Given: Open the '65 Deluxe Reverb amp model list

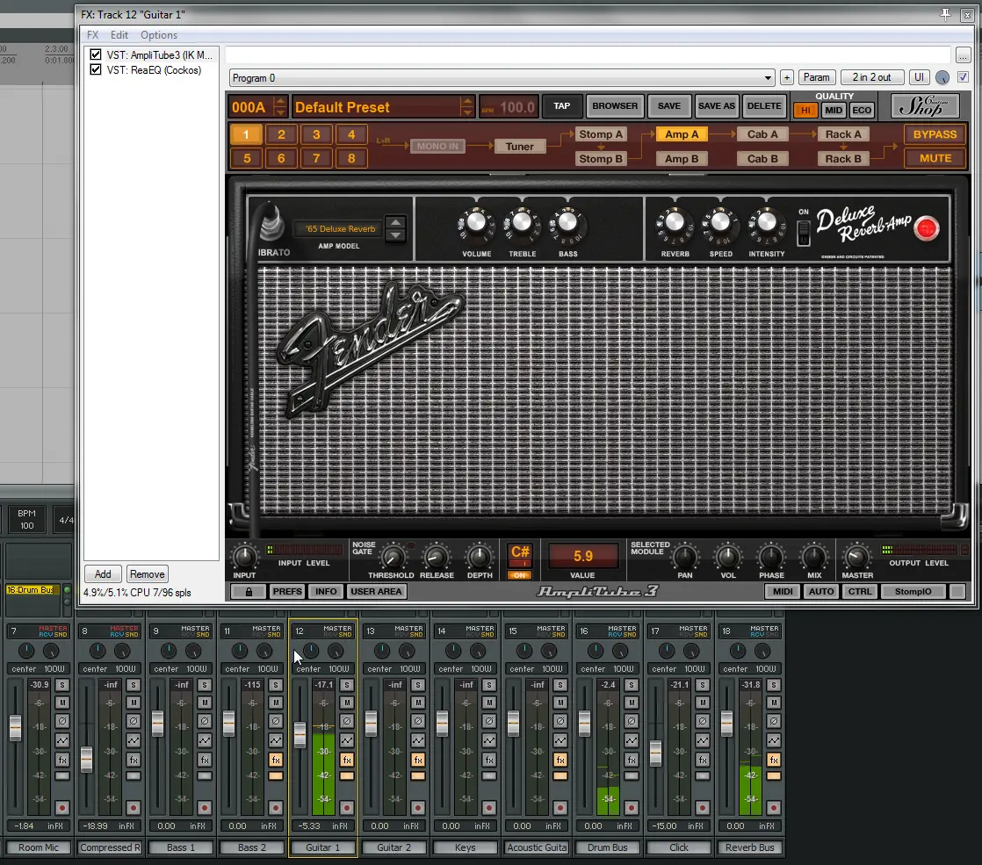Looking at the screenshot, I should click(x=340, y=228).
